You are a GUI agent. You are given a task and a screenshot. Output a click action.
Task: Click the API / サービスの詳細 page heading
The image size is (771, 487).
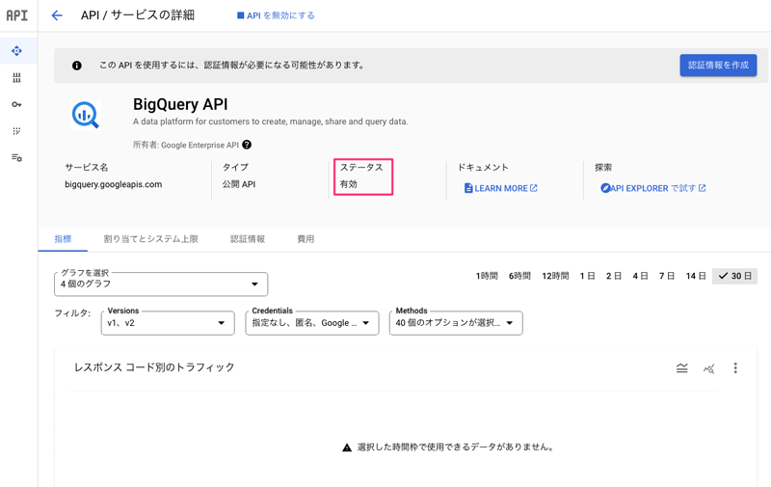(138, 15)
